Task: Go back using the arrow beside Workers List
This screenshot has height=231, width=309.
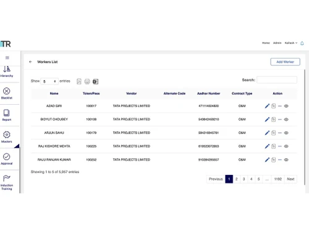Action: [30, 62]
